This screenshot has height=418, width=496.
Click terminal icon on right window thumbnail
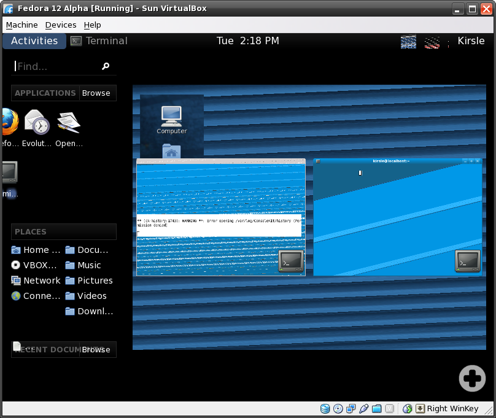point(468,261)
